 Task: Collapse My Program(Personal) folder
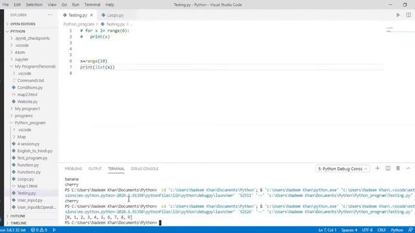[35, 67]
